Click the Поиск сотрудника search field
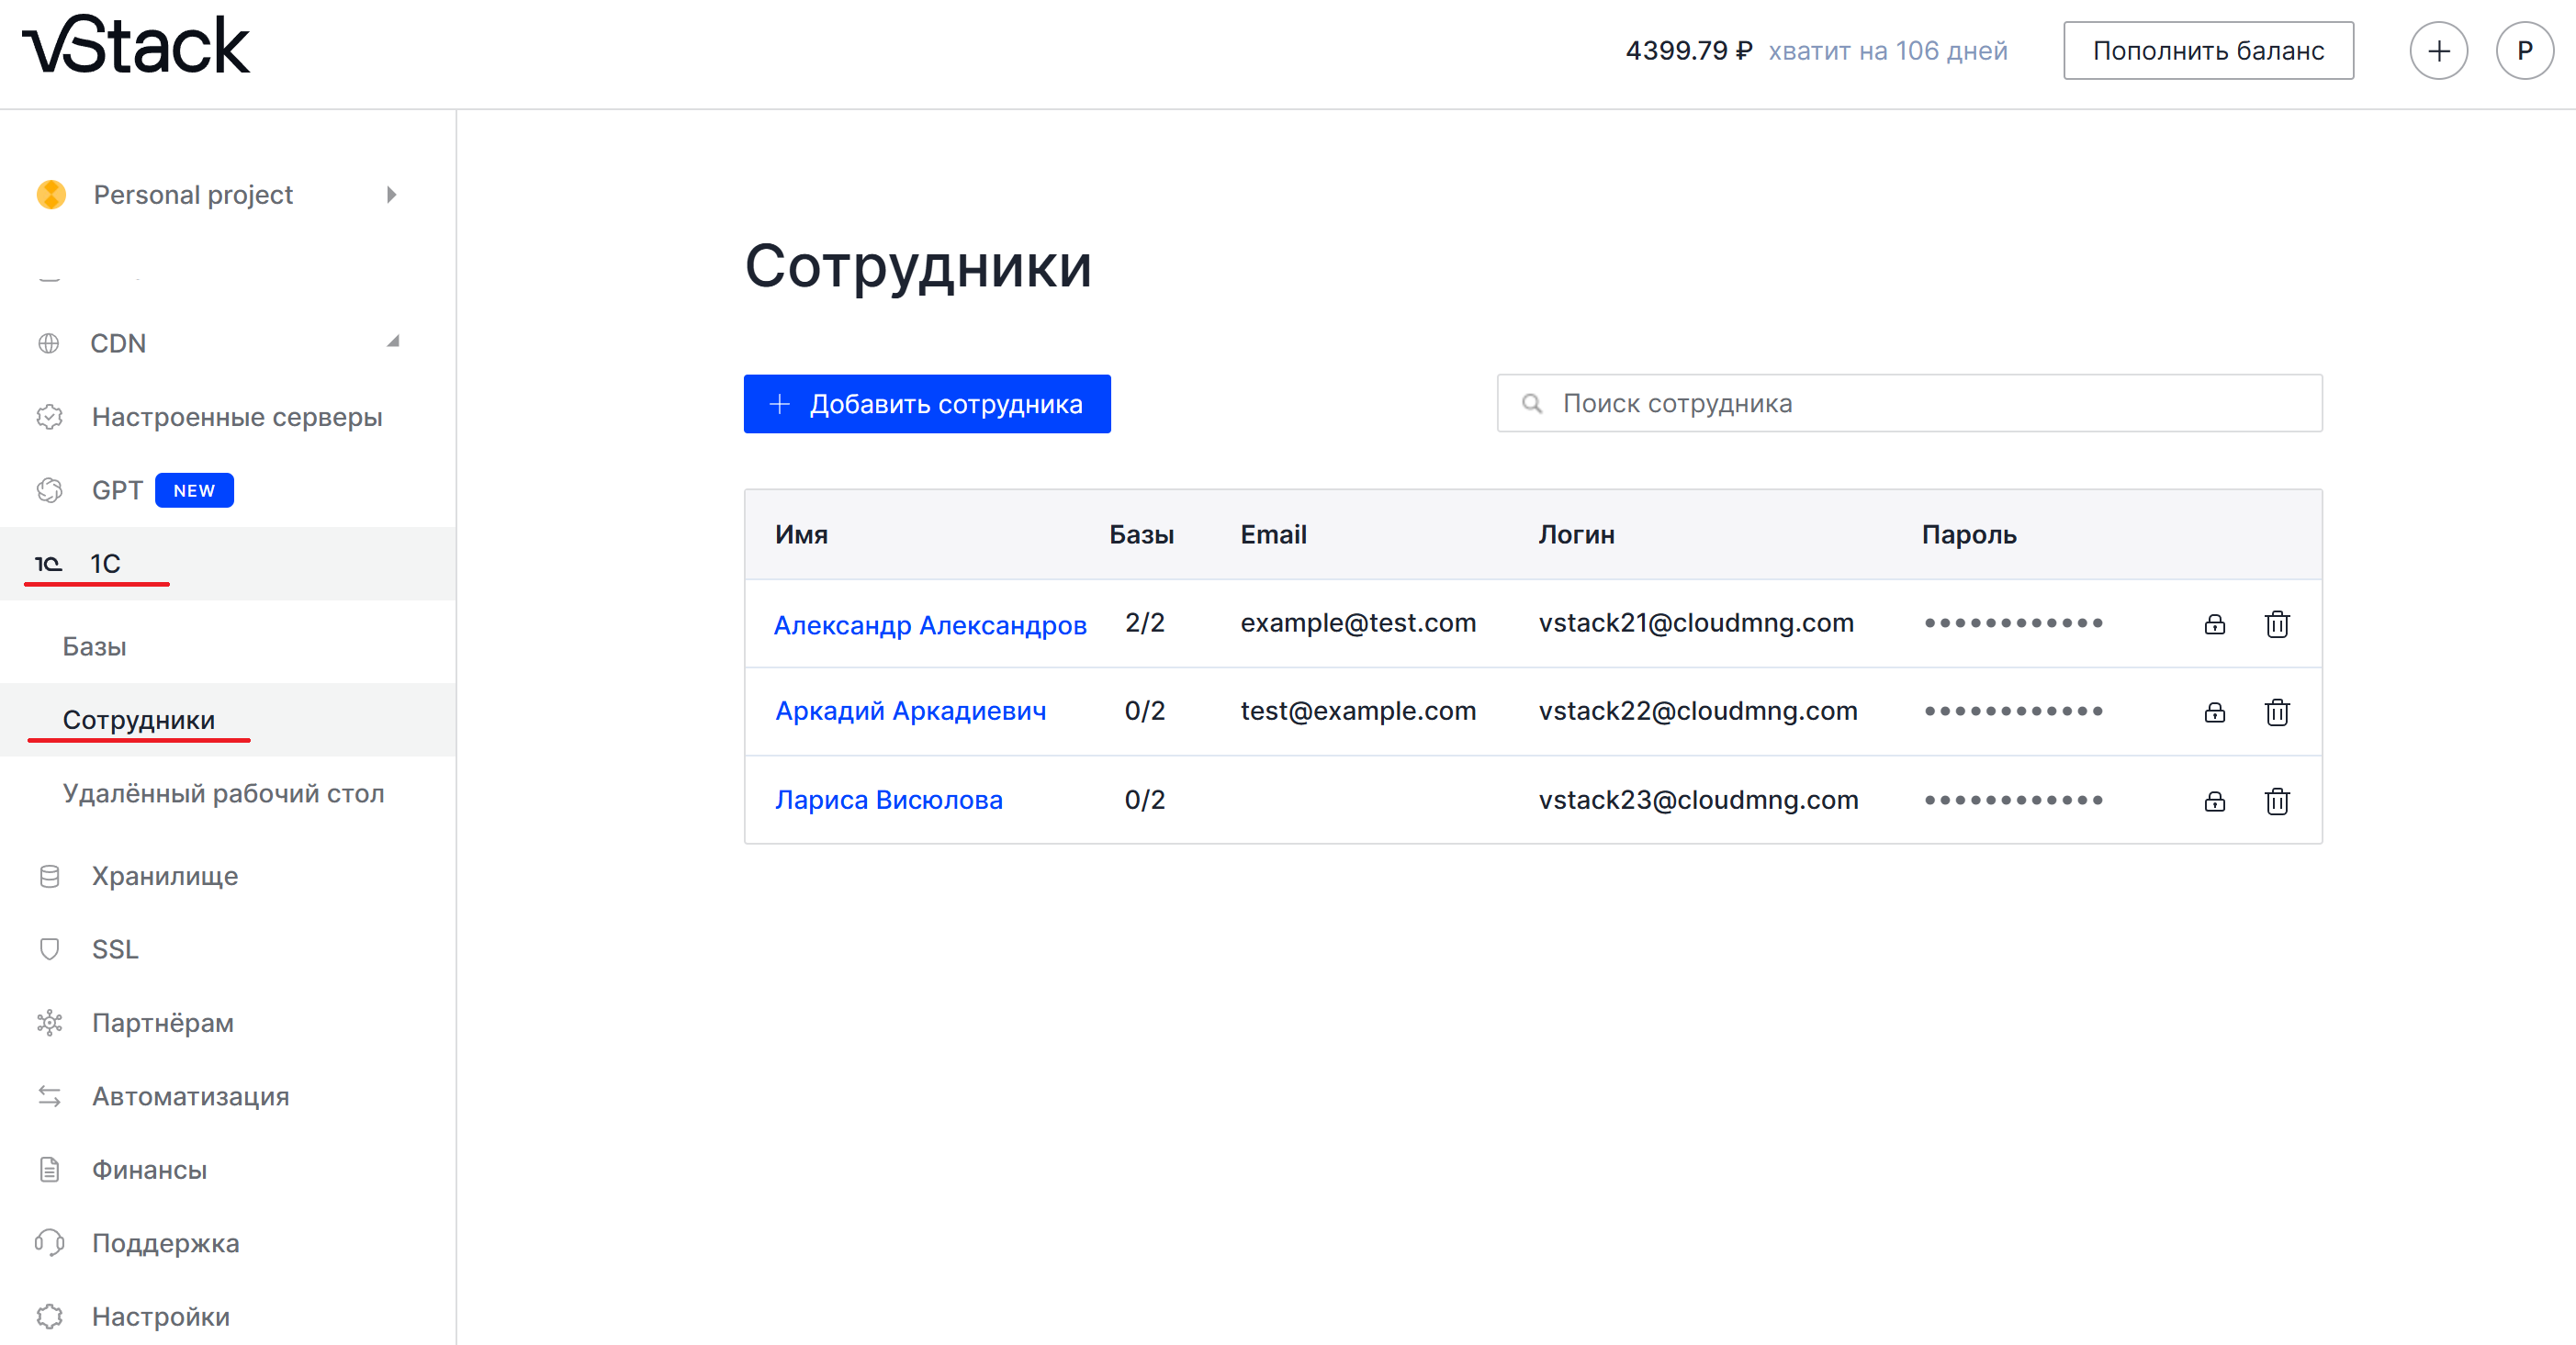The width and height of the screenshot is (2576, 1345). coord(1909,404)
